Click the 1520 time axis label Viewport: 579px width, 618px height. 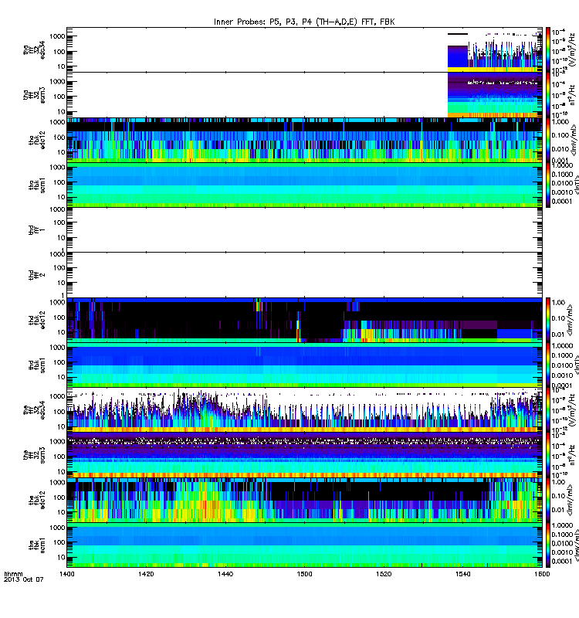point(384,574)
